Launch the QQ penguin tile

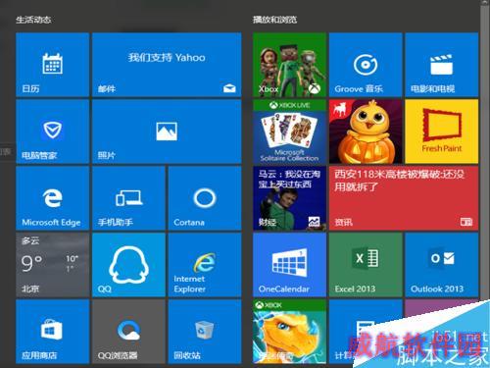pos(128,265)
